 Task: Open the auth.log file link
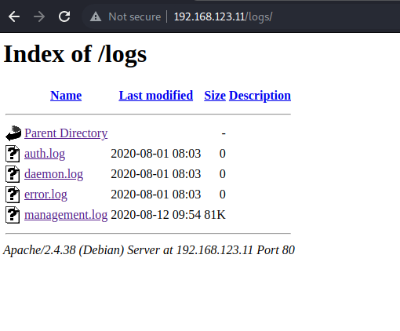point(45,154)
